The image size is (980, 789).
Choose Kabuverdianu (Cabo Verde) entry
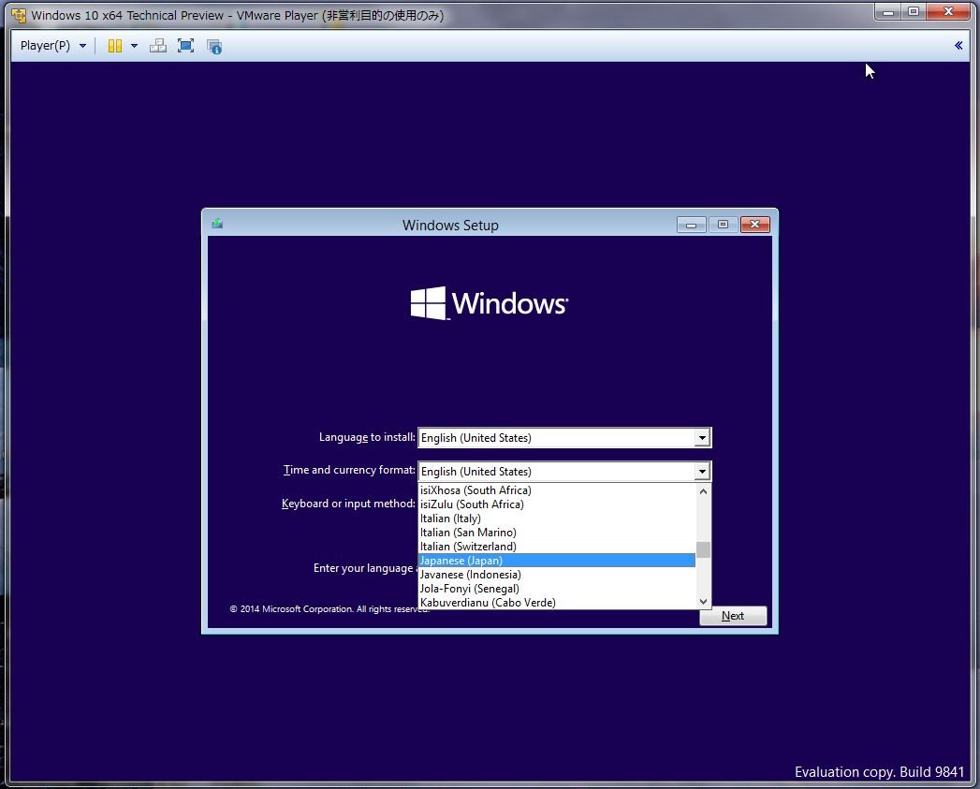556,603
